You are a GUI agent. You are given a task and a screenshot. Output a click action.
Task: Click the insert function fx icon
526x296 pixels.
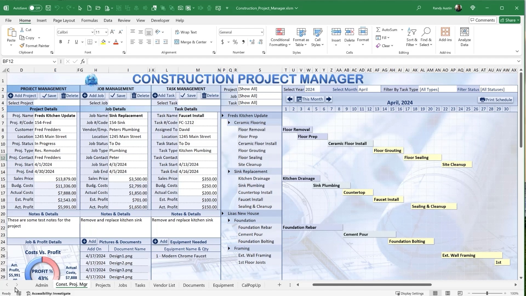coord(82,61)
